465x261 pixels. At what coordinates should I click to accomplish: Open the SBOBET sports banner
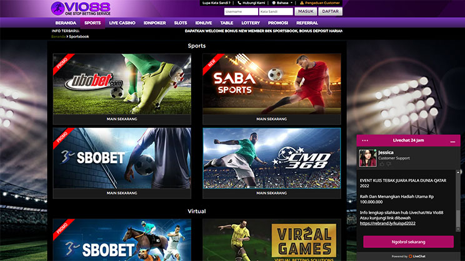(x=122, y=158)
